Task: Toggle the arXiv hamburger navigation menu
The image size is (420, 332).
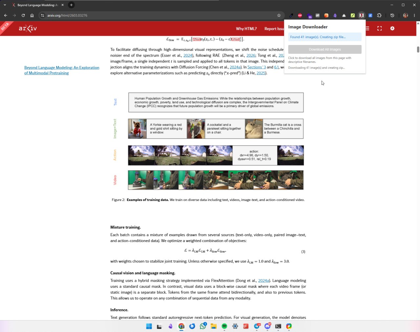Action: (367, 29)
